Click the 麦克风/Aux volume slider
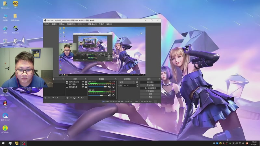Image resolution: width=260 pixels, height=146 pixels. coord(97,87)
